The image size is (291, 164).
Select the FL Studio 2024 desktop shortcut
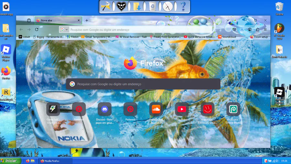pos(279,32)
